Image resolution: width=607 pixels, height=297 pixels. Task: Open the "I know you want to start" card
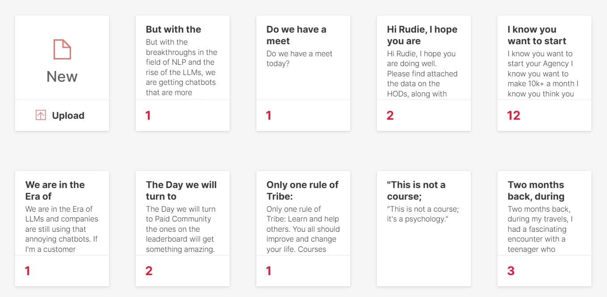pos(537,35)
